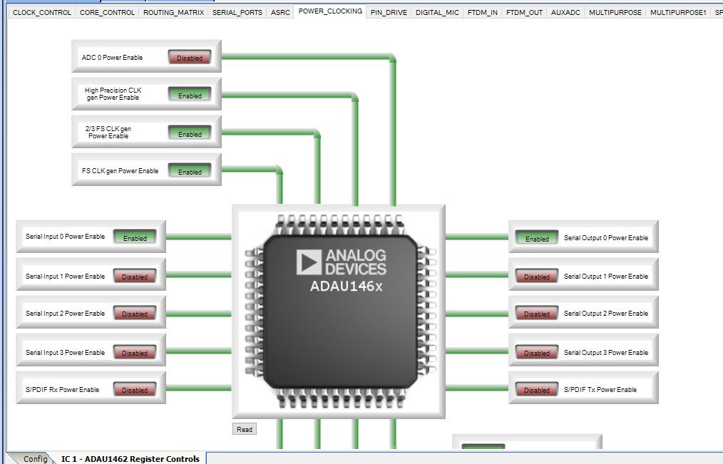This screenshot has width=723, height=464.
Task: Enable S/PDIF Tx Power
Action: click(537, 389)
